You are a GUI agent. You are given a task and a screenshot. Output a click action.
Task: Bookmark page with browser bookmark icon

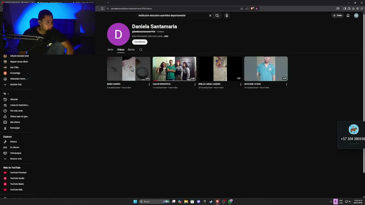tap(102, 9)
